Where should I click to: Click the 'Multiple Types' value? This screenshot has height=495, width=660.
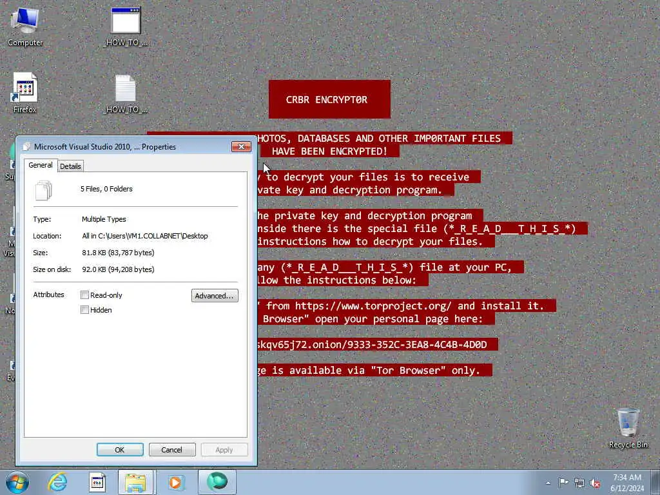point(104,219)
